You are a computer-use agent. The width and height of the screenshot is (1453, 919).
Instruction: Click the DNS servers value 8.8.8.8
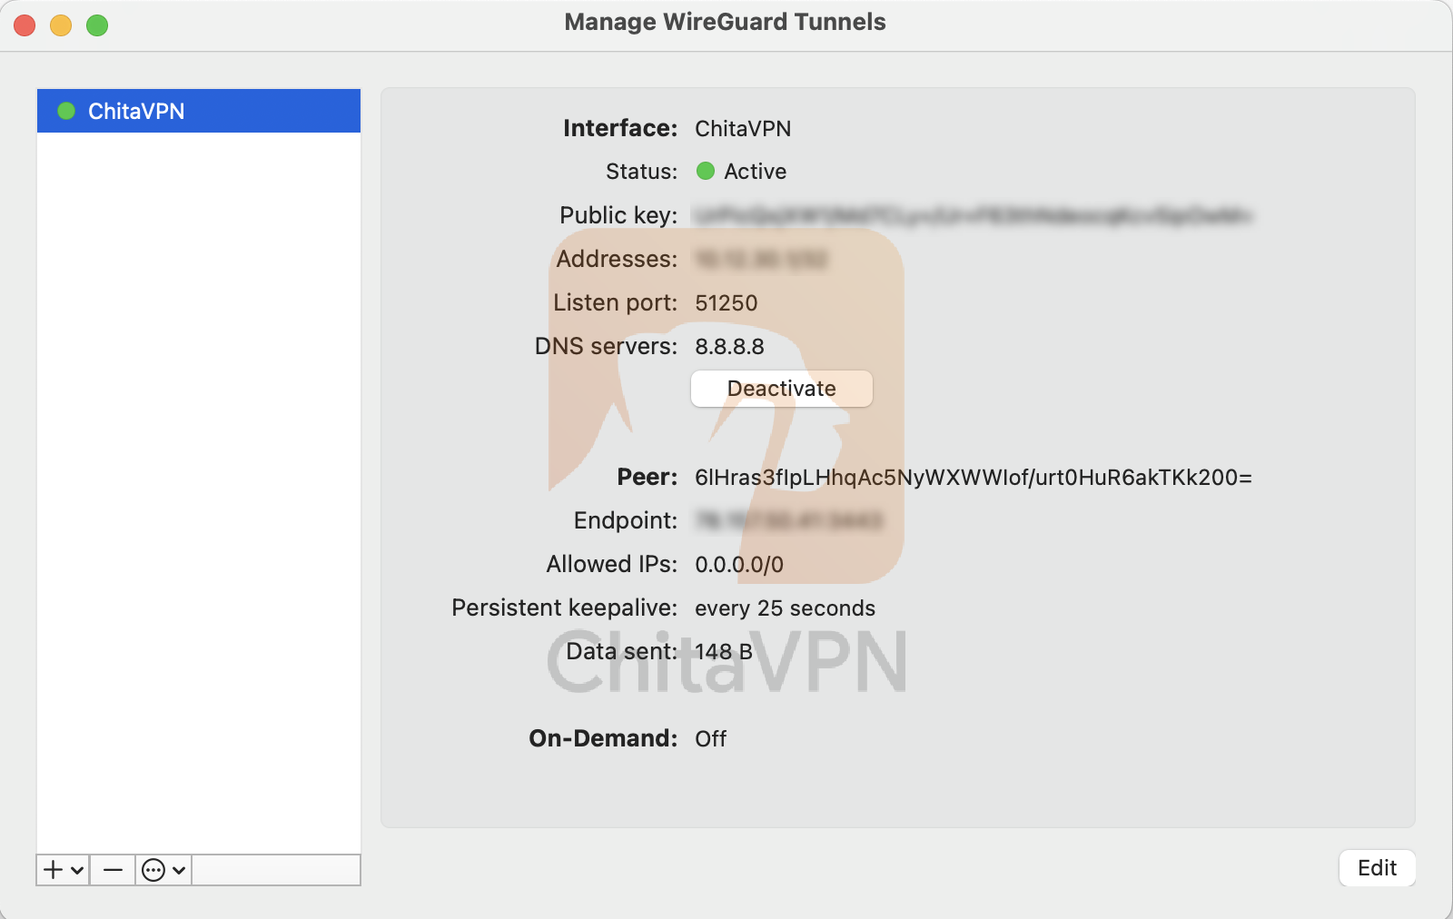pyautogui.click(x=729, y=347)
